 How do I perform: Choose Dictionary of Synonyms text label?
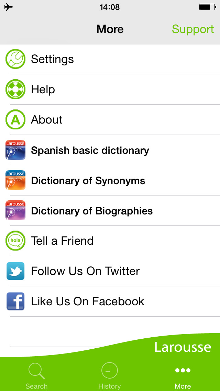click(88, 181)
